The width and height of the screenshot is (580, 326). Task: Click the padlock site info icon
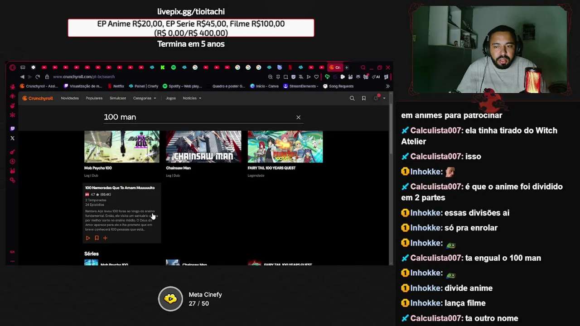pyautogui.click(x=47, y=77)
